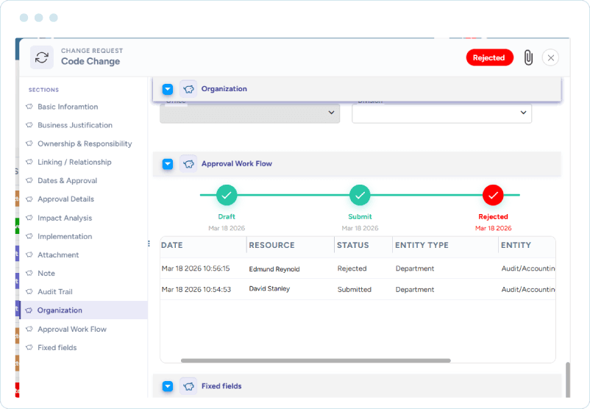Collapse the Organization section with blue arrow
The width and height of the screenshot is (590, 409).
pyautogui.click(x=168, y=89)
